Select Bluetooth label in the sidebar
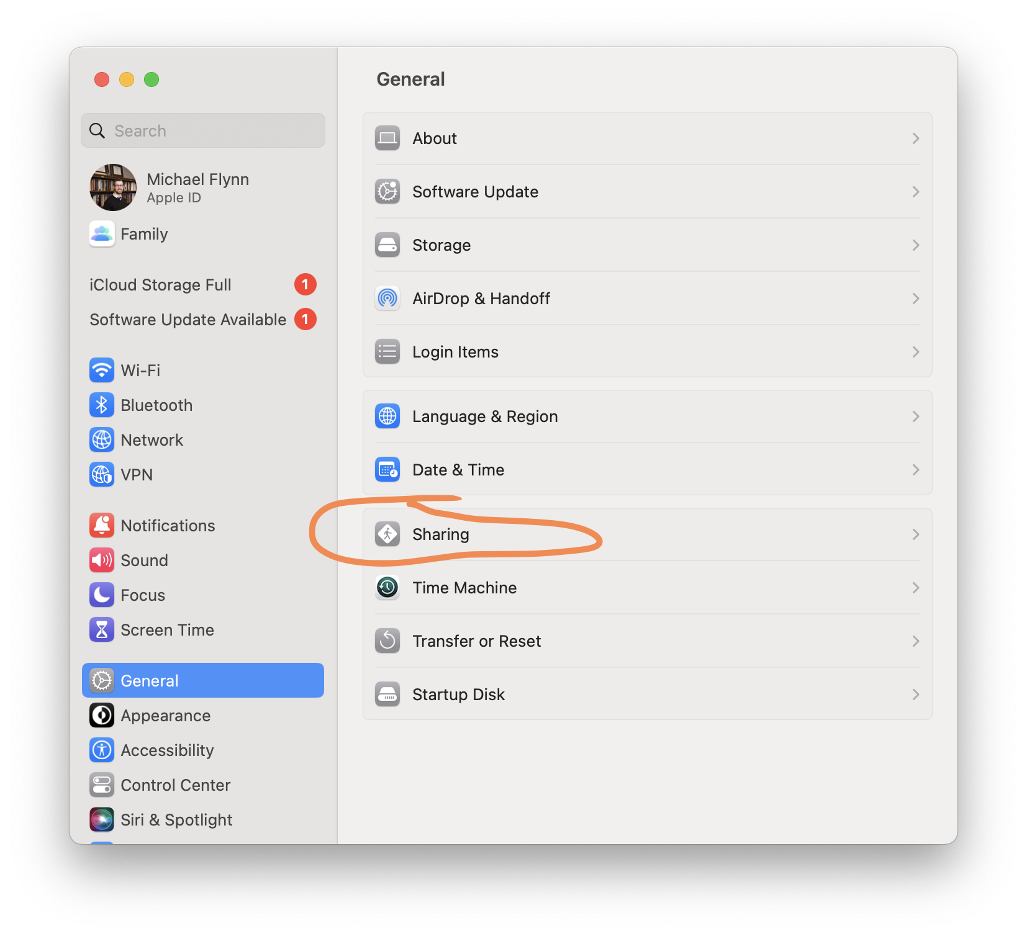Screen dimensions: 1027x936 156,405
